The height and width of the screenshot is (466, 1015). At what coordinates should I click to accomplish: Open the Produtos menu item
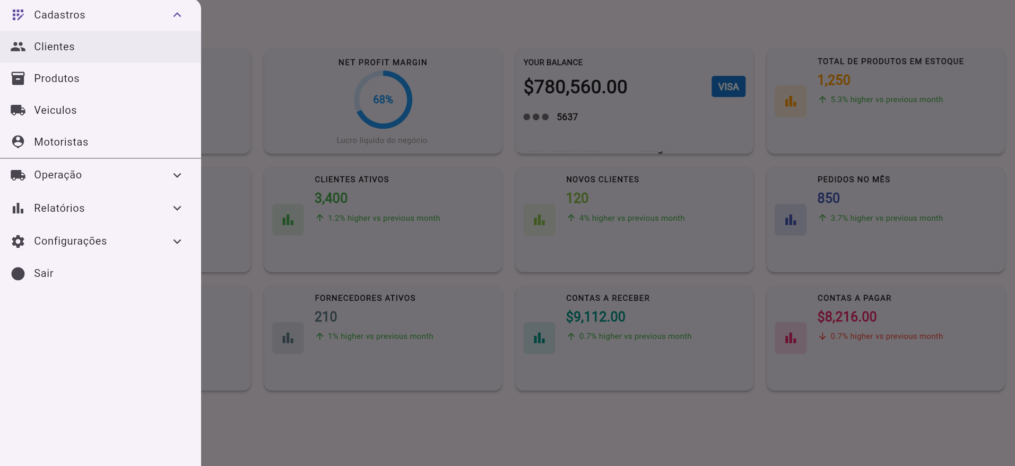pyautogui.click(x=57, y=78)
